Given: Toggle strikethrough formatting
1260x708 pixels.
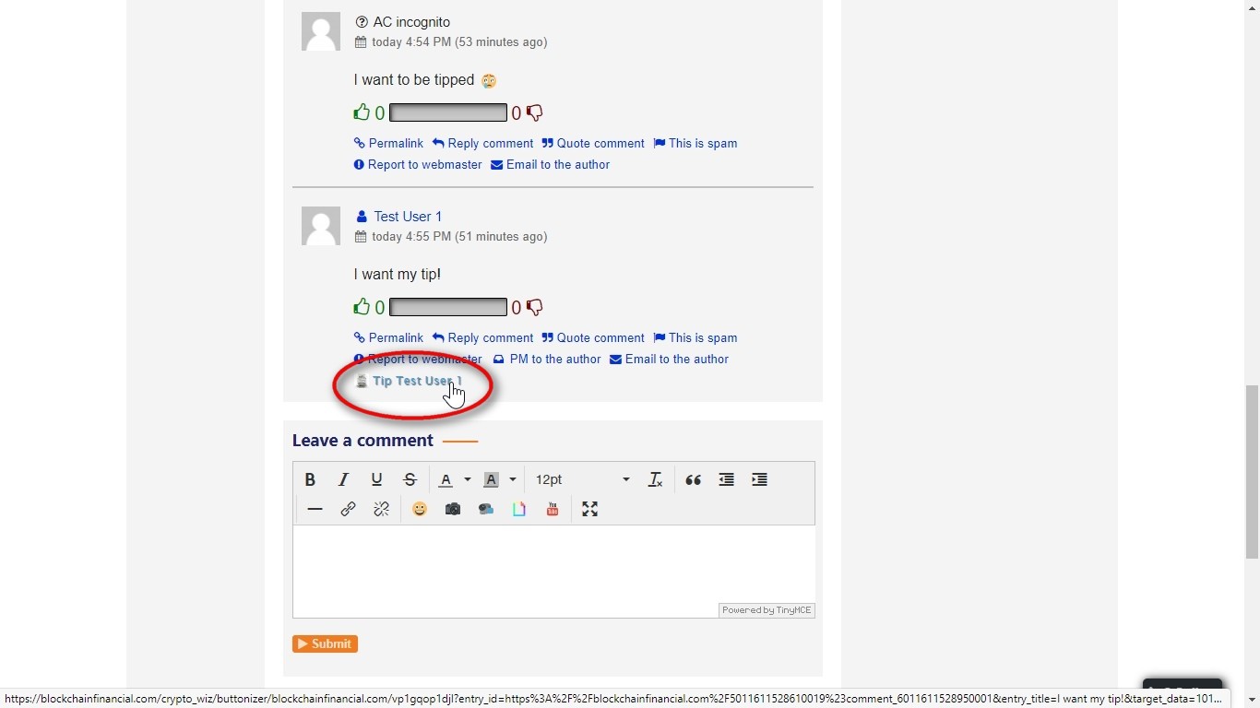Looking at the screenshot, I should tap(410, 479).
